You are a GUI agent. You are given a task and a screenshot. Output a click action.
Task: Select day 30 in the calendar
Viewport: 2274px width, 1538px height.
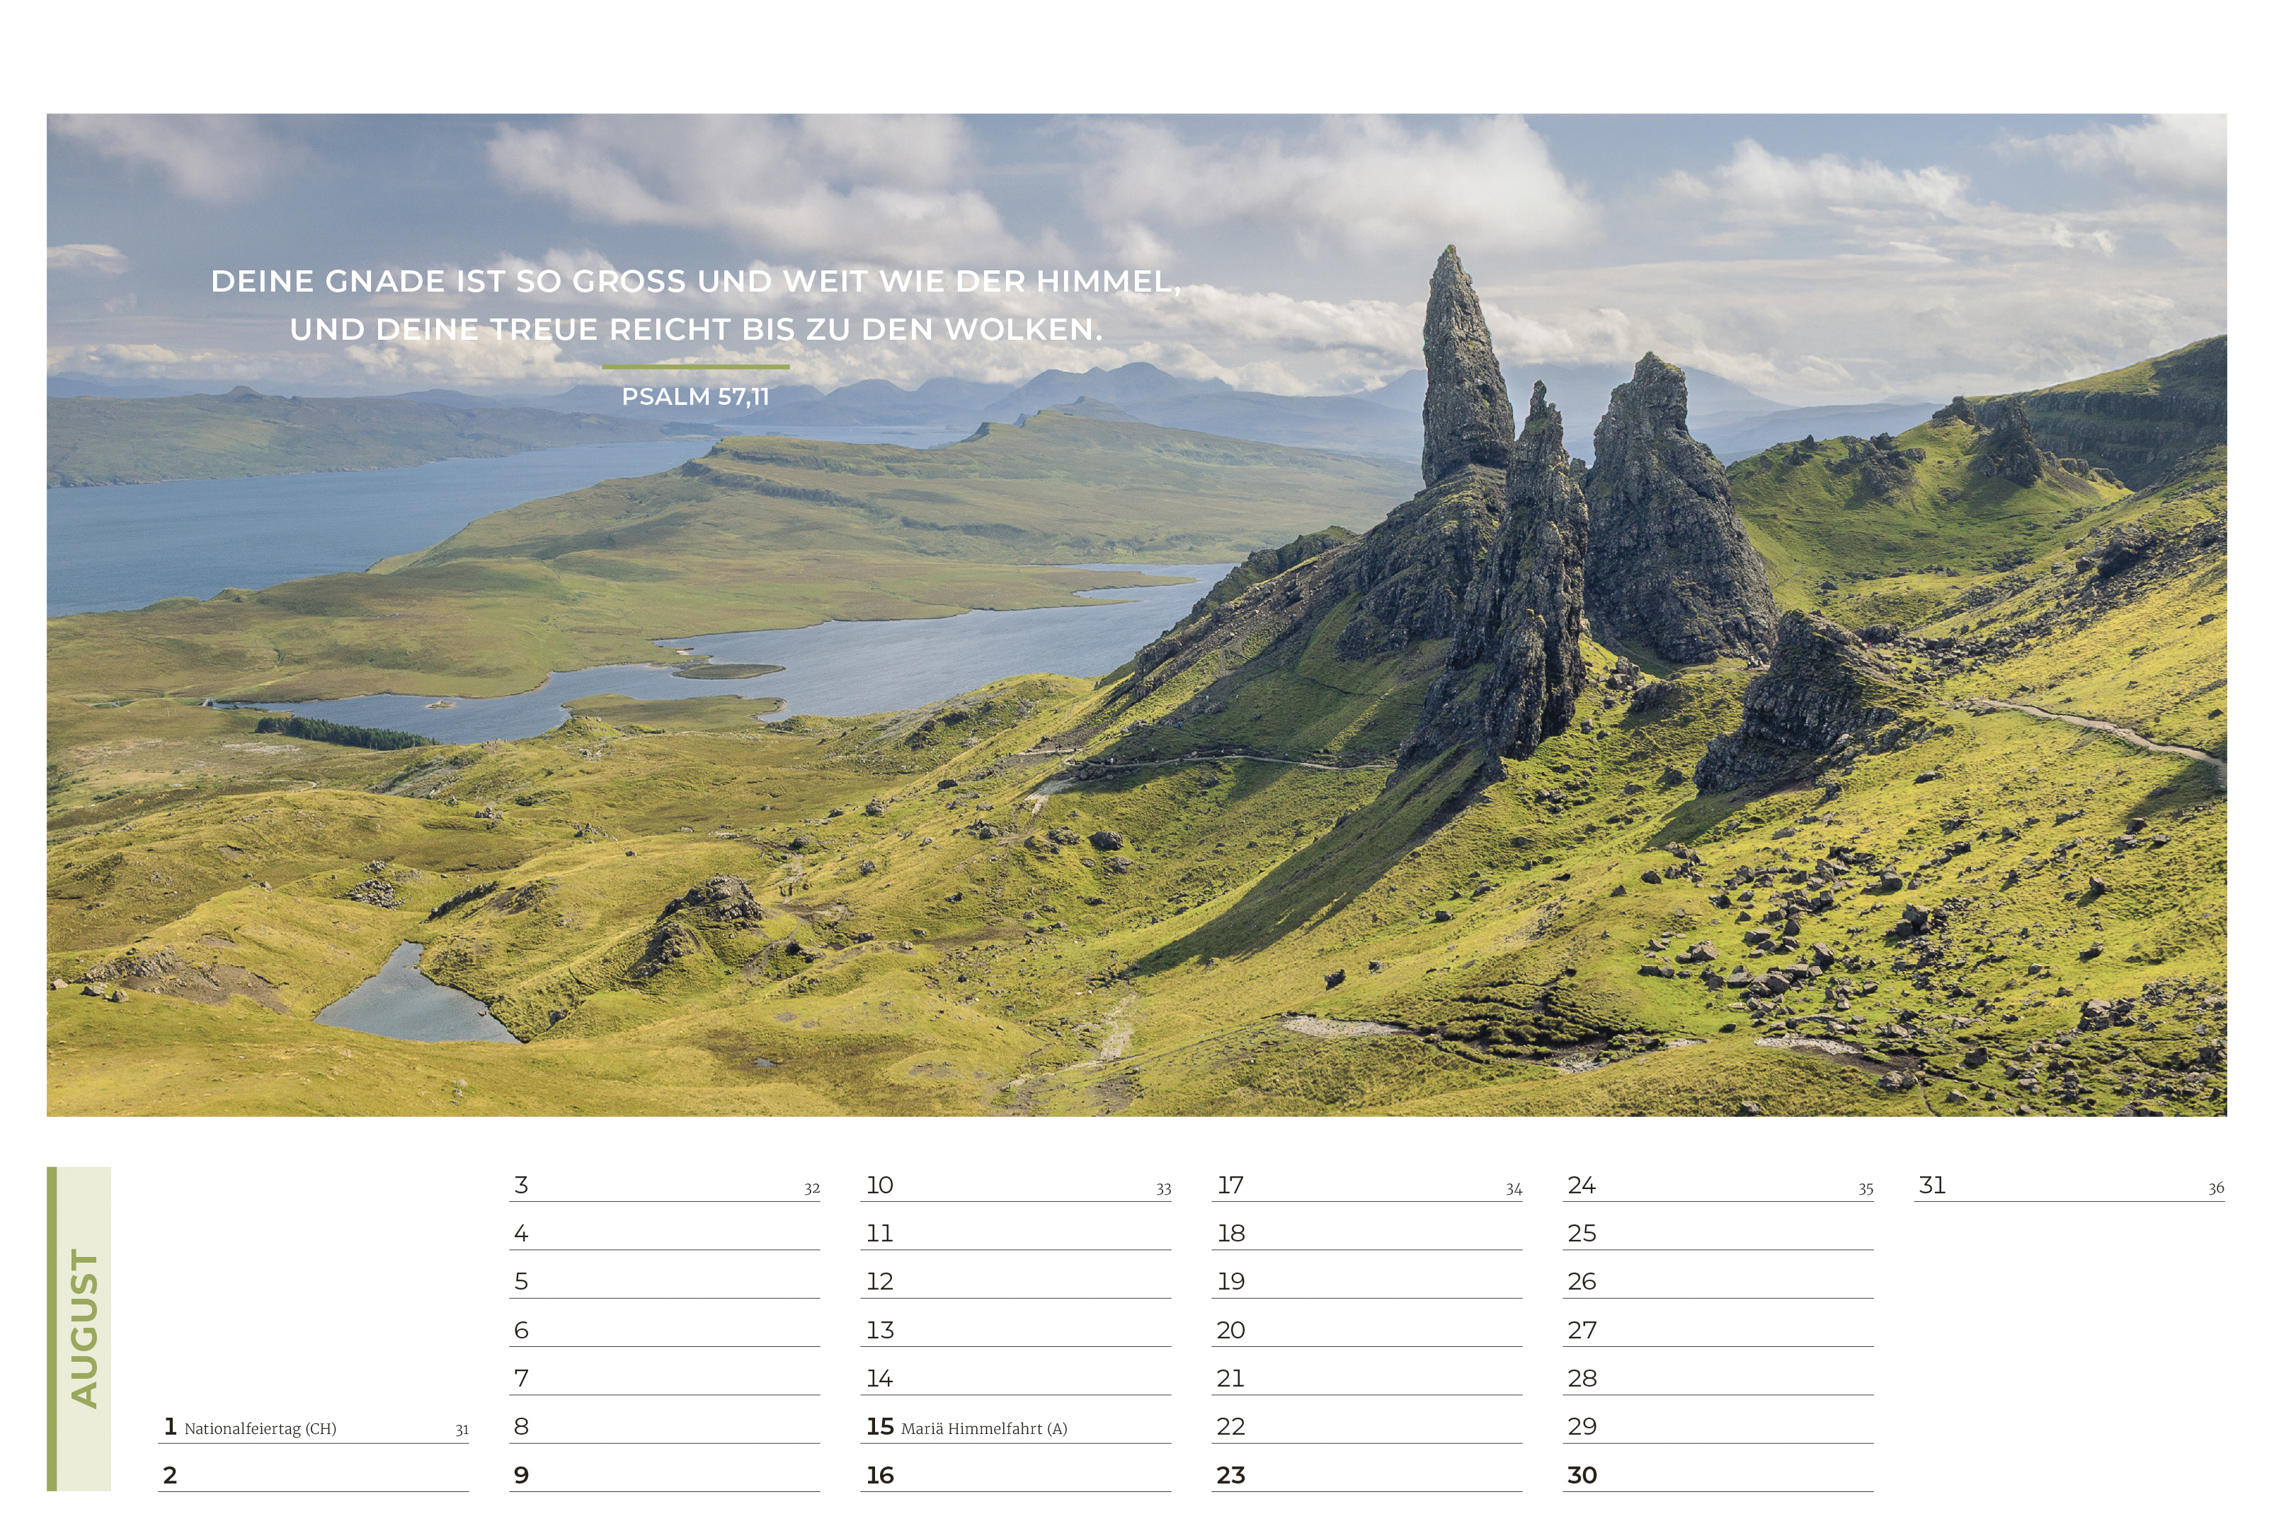point(1581,1476)
